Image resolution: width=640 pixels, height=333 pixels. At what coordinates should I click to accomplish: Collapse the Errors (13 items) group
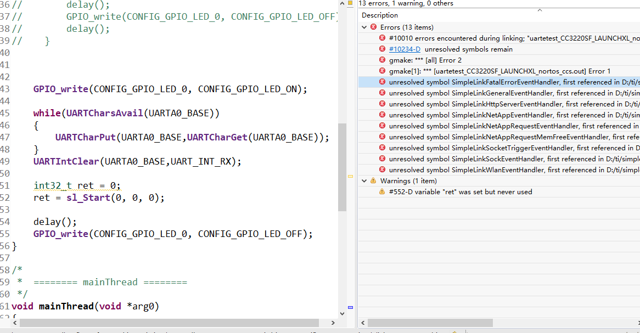click(x=364, y=27)
